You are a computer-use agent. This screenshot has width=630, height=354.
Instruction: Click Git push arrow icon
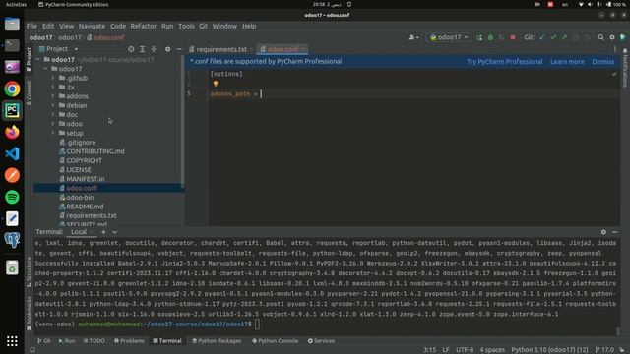(x=564, y=37)
